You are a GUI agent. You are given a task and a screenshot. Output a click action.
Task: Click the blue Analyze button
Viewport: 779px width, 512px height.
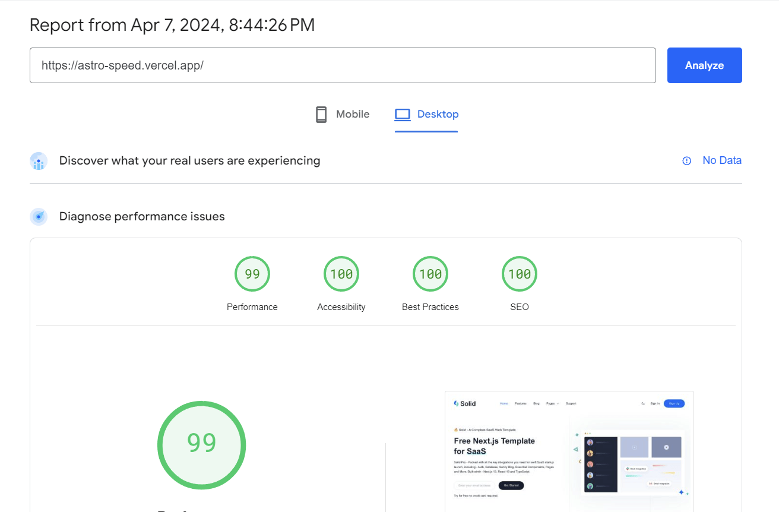click(x=704, y=65)
